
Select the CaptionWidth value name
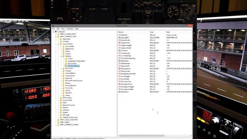[126, 48]
